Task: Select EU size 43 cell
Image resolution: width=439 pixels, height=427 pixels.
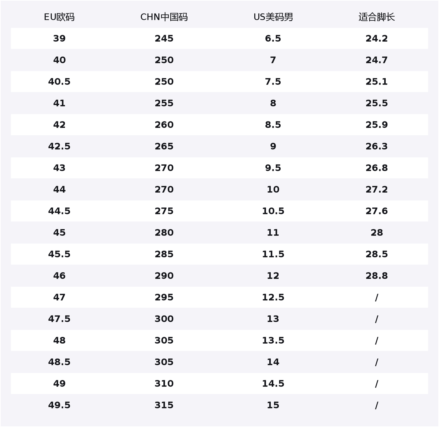Action: pos(59,168)
